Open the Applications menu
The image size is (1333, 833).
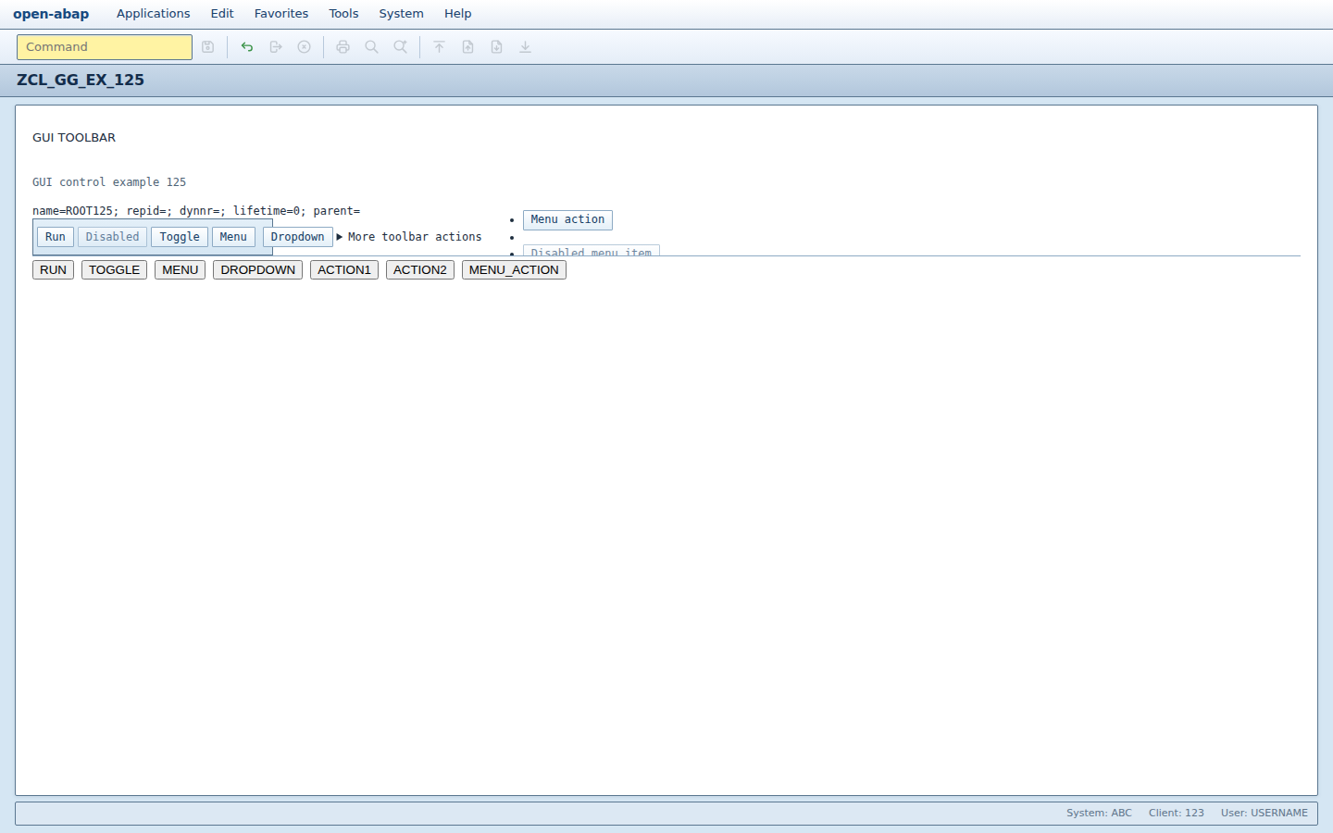click(x=154, y=14)
